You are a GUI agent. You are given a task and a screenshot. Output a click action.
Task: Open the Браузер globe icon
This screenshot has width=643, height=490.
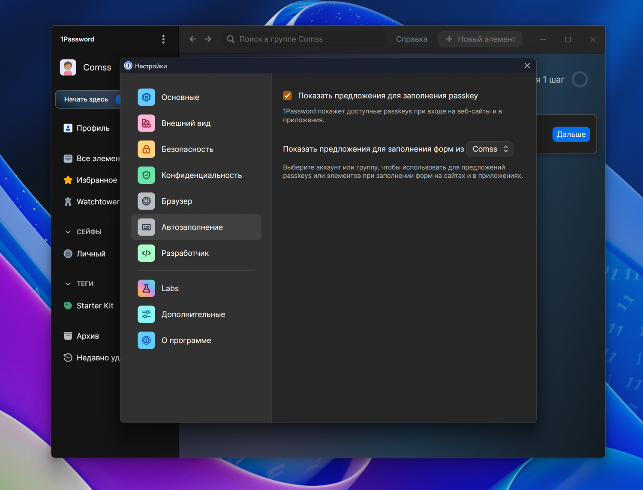tap(146, 201)
